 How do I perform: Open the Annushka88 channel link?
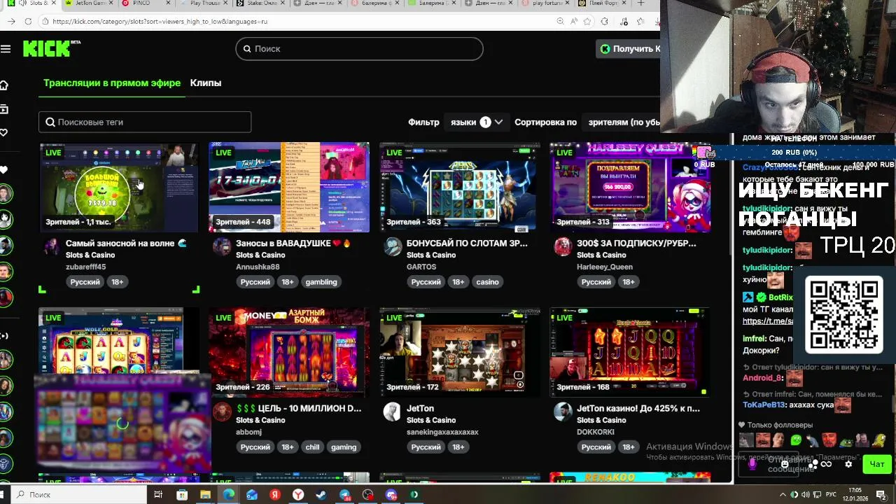pyautogui.click(x=258, y=267)
